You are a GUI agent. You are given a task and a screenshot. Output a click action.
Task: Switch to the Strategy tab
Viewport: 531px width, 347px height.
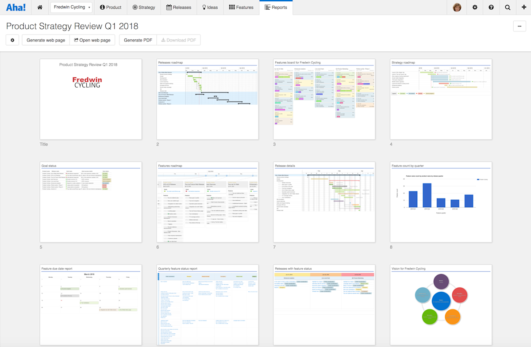click(143, 7)
